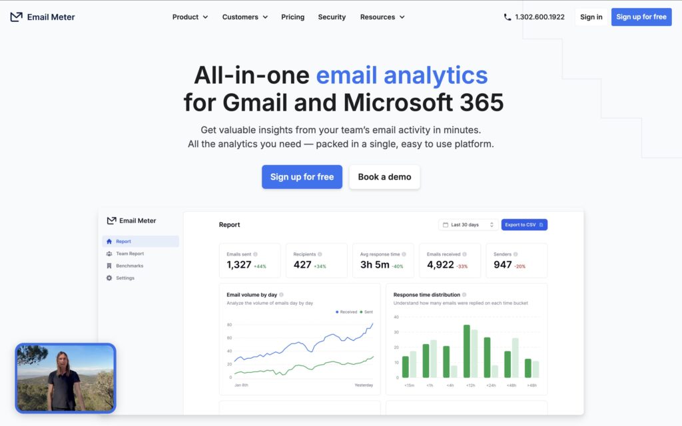Image resolution: width=682 pixels, height=426 pixels.
Task: Go to the Pricing page
Action: (x=293, y=17)
